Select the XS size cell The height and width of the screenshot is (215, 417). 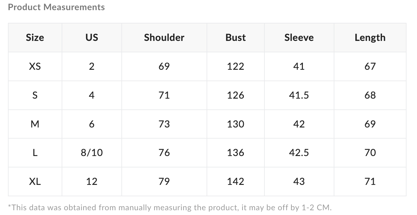pos(35,66)
